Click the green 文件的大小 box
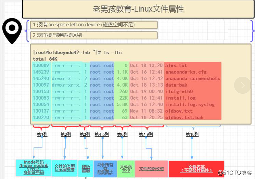 tap(126, 168)
